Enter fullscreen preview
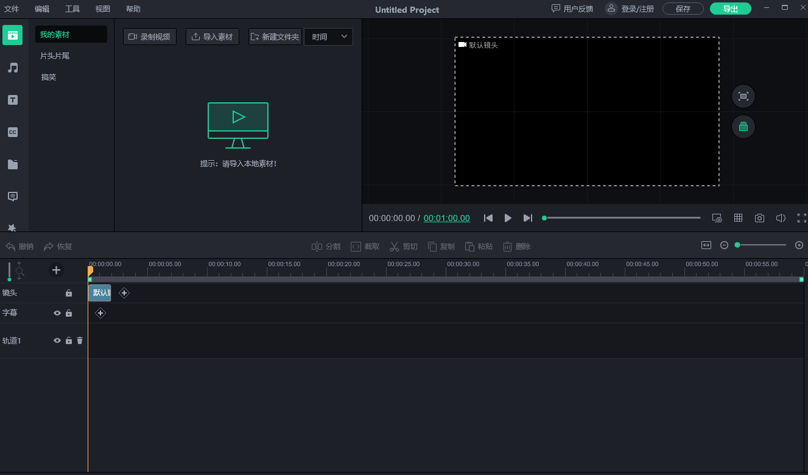The width and height of the screenshot is (808, 475). point(802,218)
